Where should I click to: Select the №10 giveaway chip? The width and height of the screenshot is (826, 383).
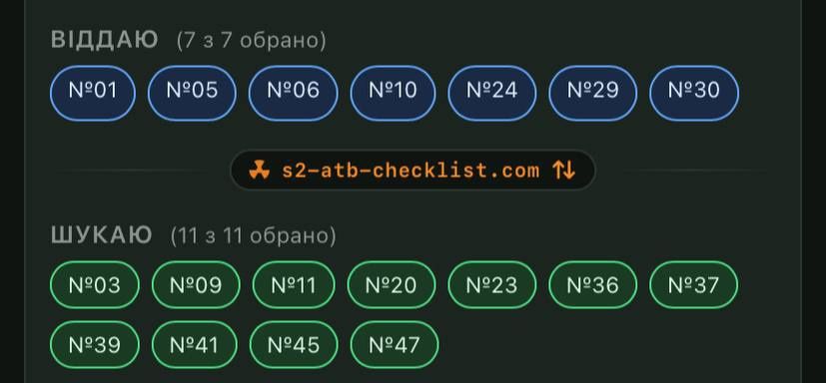click(393, 93)
